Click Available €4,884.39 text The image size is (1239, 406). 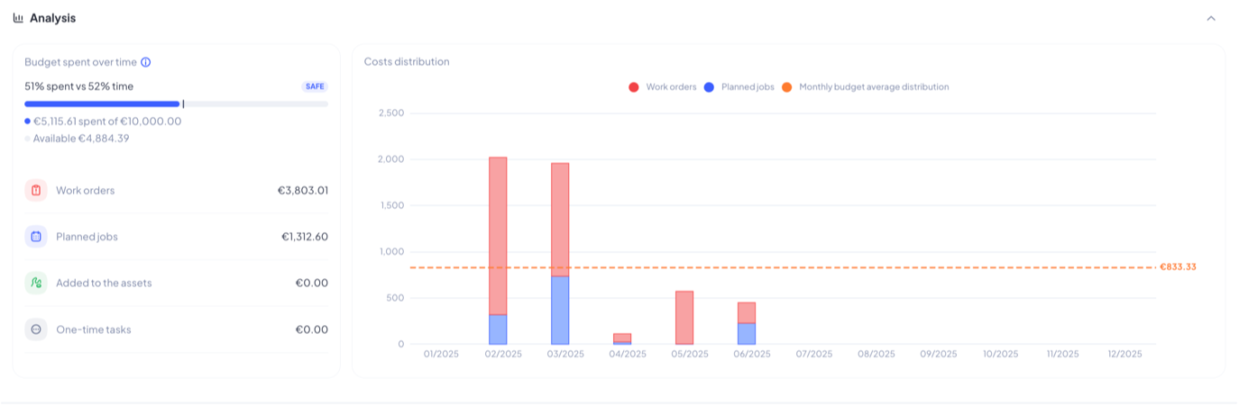81,139
